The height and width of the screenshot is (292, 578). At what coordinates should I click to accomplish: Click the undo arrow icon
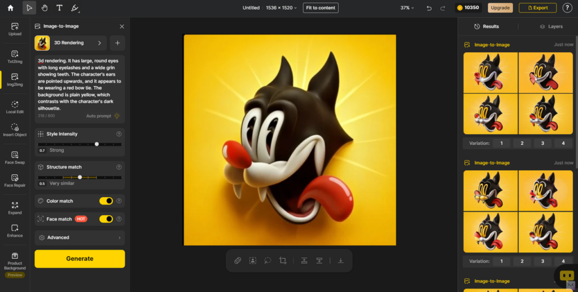tap(429, 8)
